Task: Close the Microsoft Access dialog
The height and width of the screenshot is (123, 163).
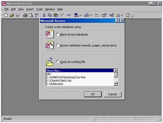Action: [x=122, y=21]
